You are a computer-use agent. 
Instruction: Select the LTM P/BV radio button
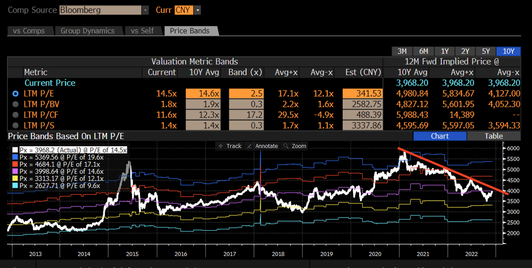[x=16, y=105]
